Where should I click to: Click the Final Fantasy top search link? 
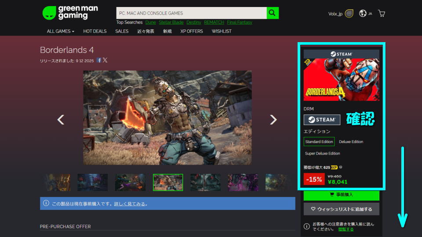(240, 22)
